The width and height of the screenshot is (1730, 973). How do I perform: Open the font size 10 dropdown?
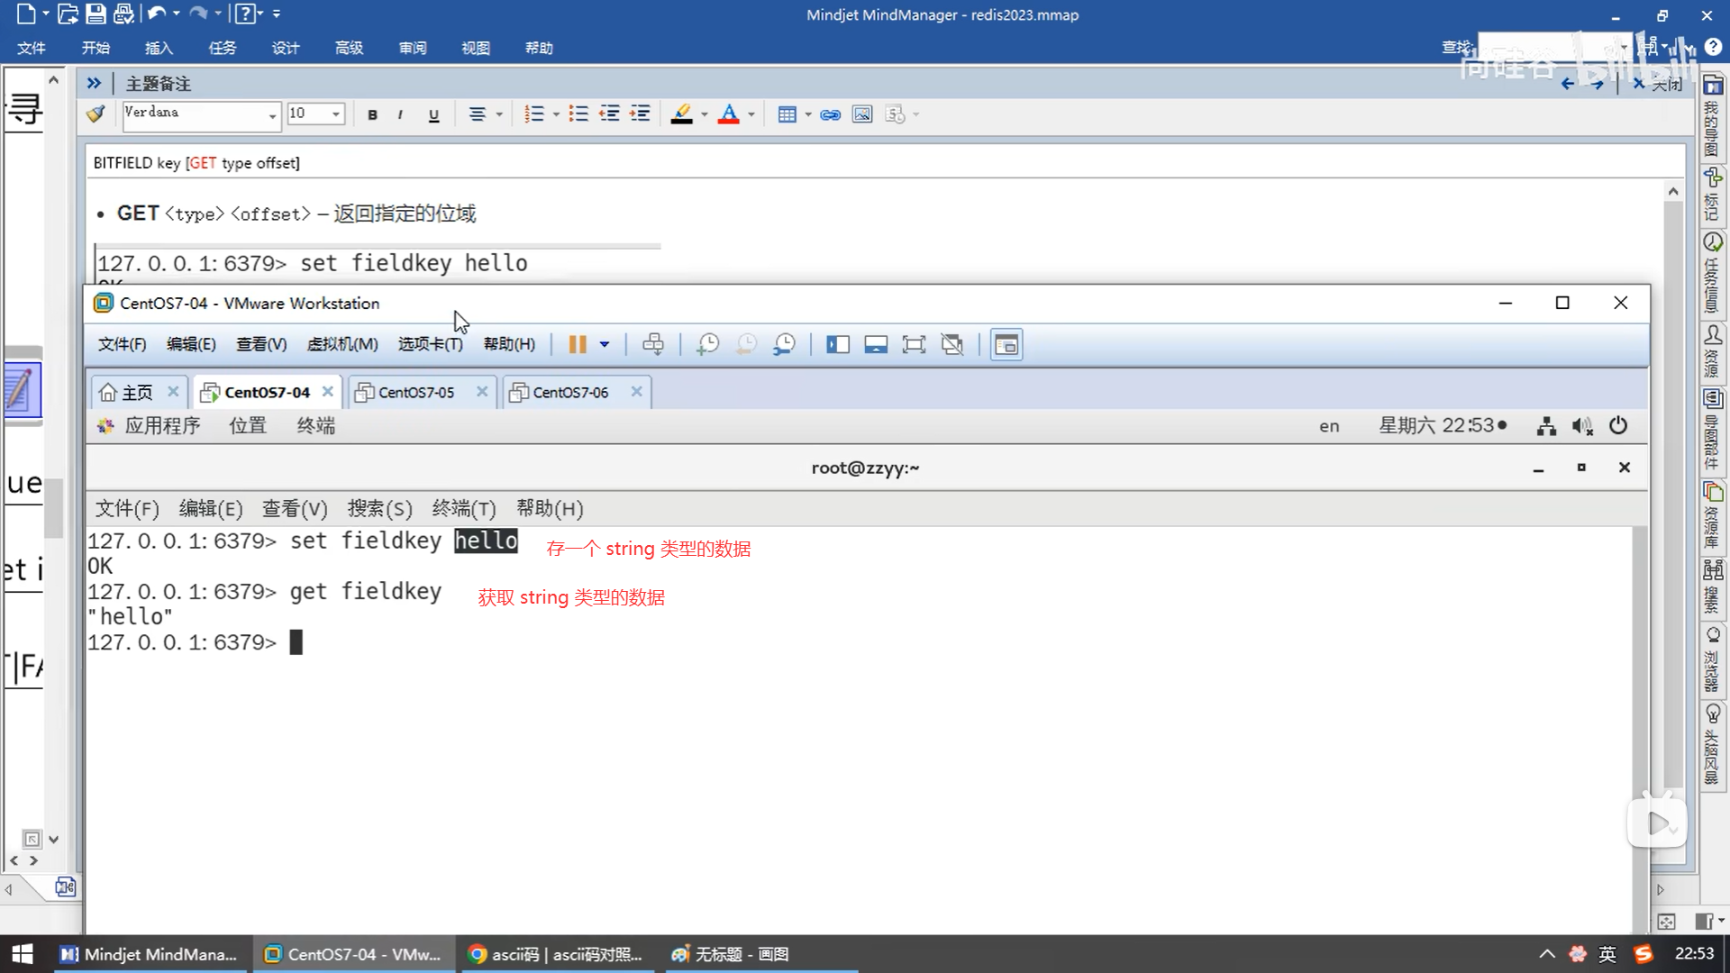(335, 114)
